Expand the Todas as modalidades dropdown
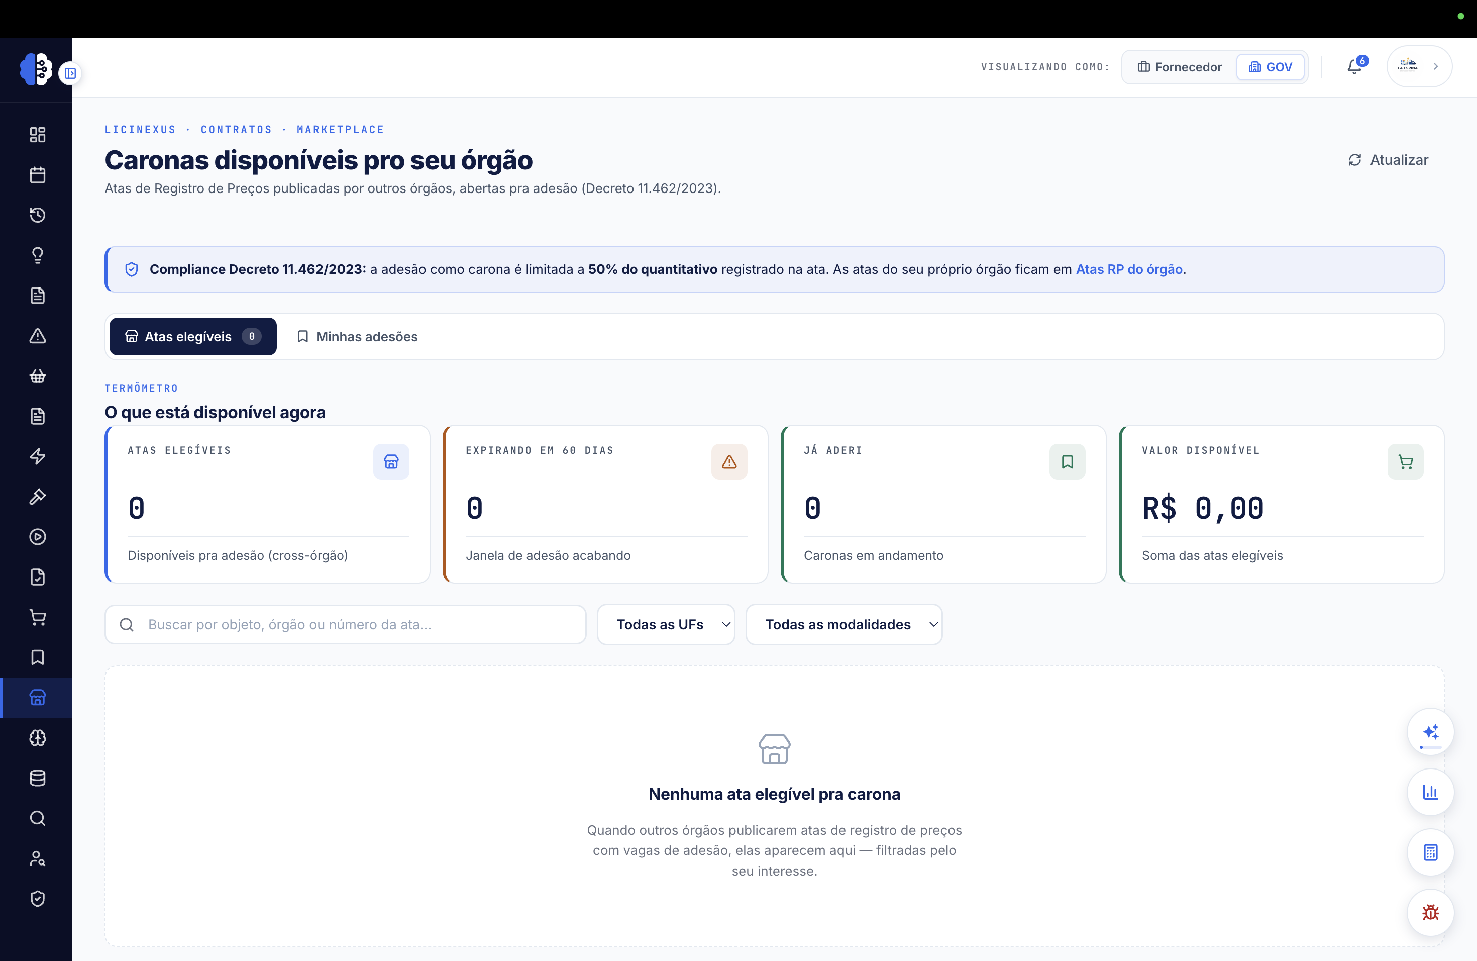 tap(844, 625)
